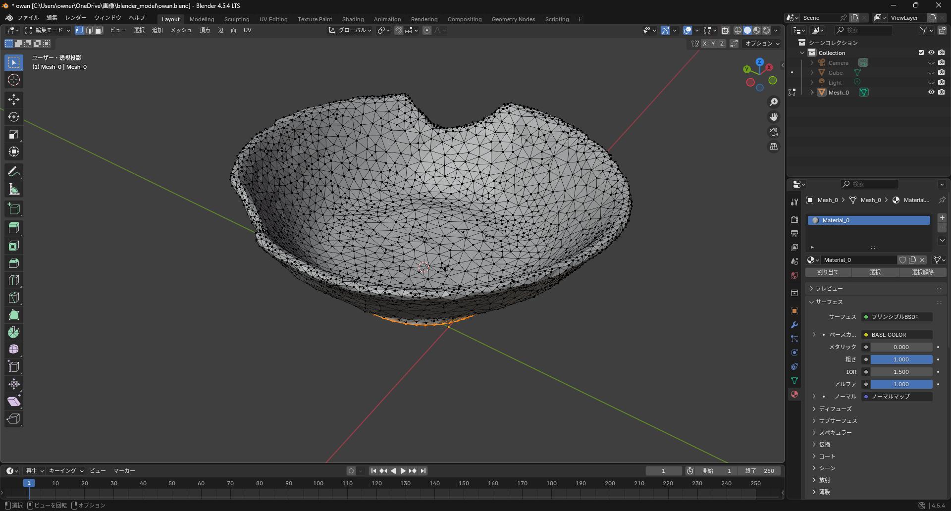951x511 pixels.
Task: Activate the Annotate pencil tool
Action: click(14, 172)
